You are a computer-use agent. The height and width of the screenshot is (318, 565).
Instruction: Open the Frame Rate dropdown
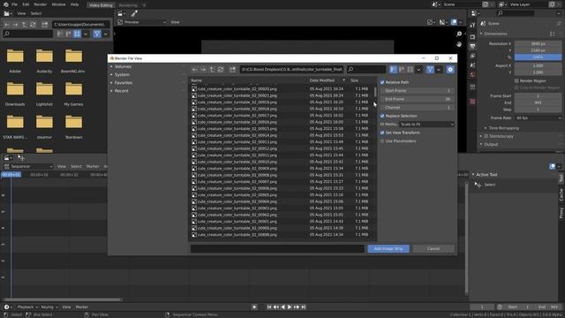538,117
